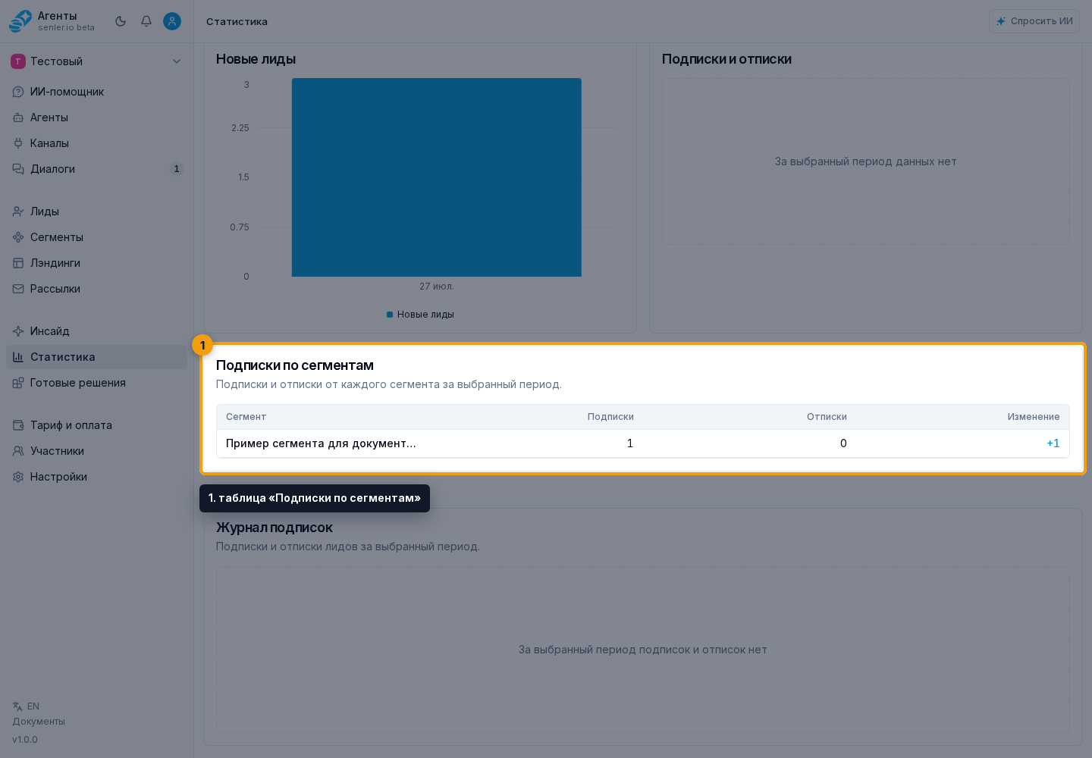
Task: Click the Сегменты icon in sidebar
Action: click(x=18, y=237)
